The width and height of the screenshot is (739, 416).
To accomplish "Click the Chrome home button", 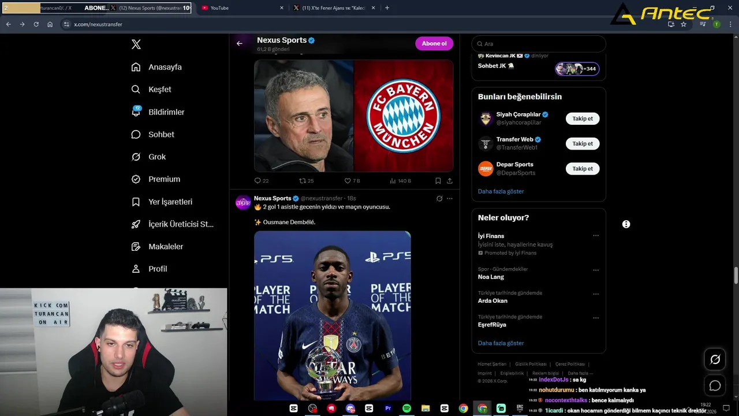I will pos(50,24).
